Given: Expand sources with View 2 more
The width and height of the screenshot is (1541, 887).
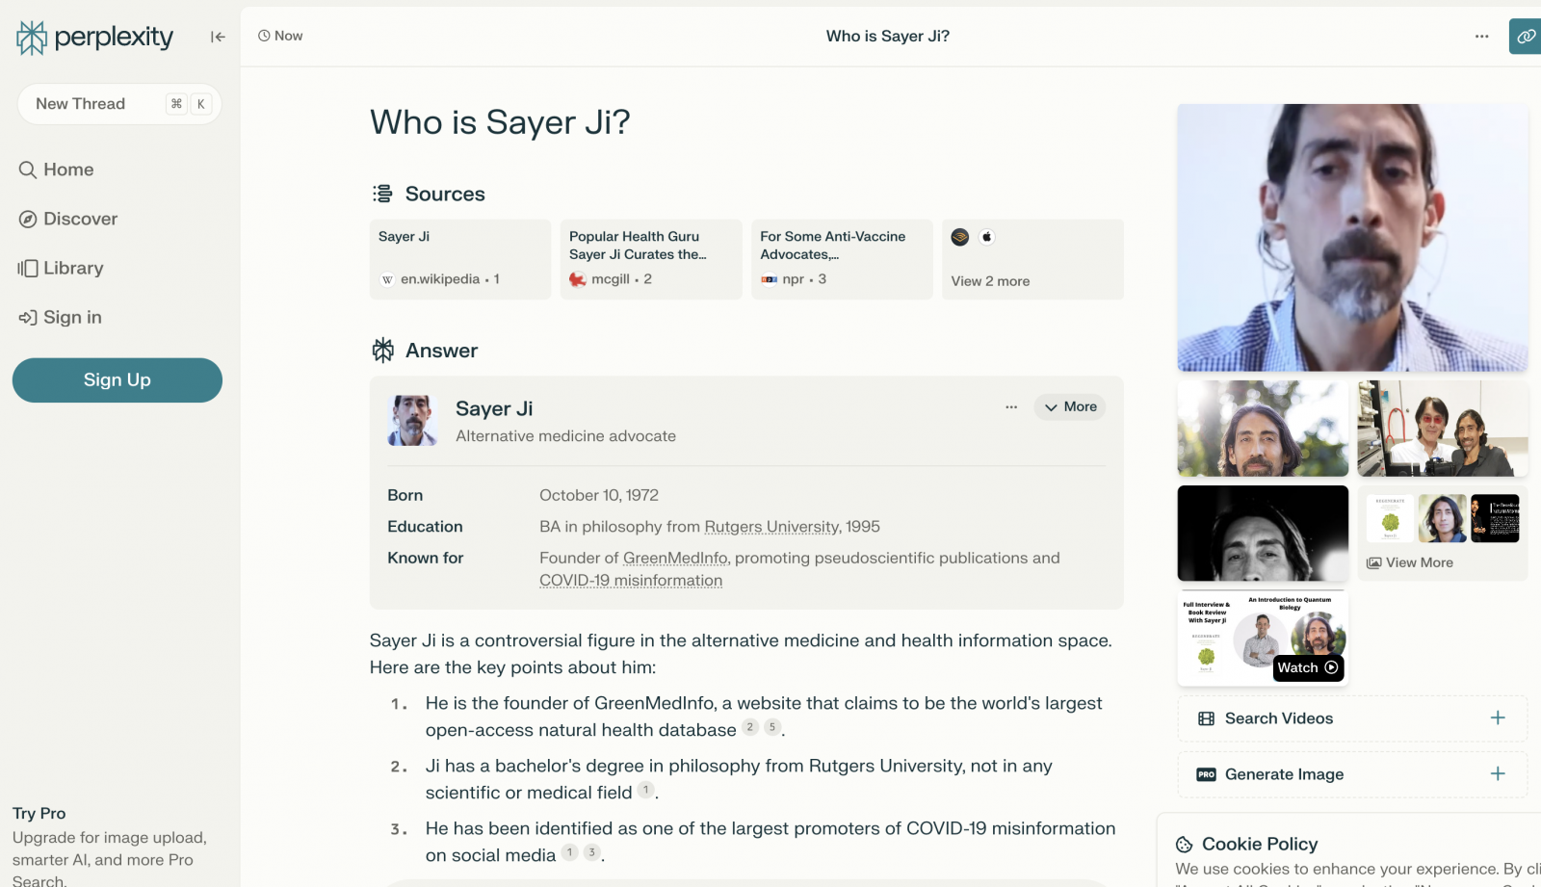Looking at the screenshot, I should (x=1032, y=259).
